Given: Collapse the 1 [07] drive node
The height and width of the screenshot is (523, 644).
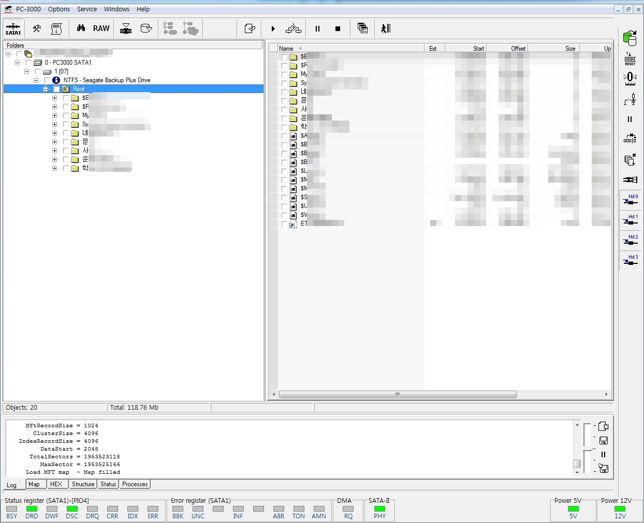Looking at the screenshot, I should [26, 71].
